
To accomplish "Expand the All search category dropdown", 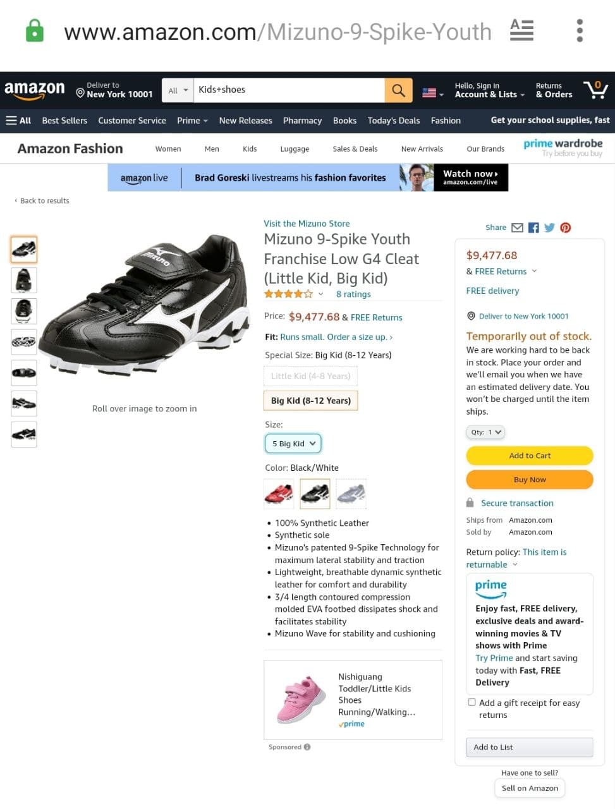I will (x=177, y=90).
